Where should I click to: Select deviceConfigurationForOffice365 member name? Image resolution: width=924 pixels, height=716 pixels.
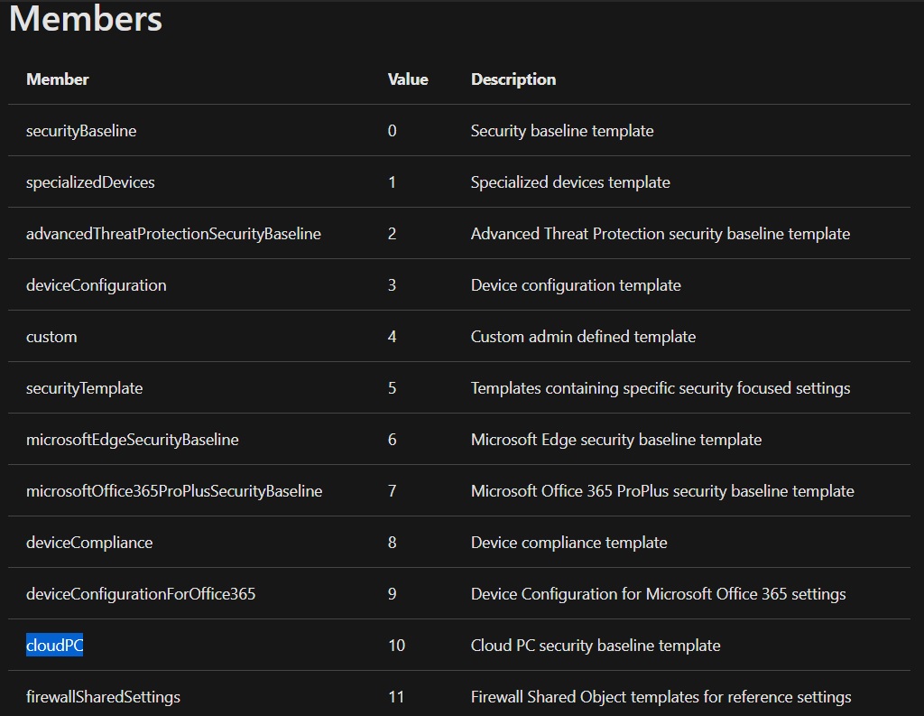coord(141,594)
